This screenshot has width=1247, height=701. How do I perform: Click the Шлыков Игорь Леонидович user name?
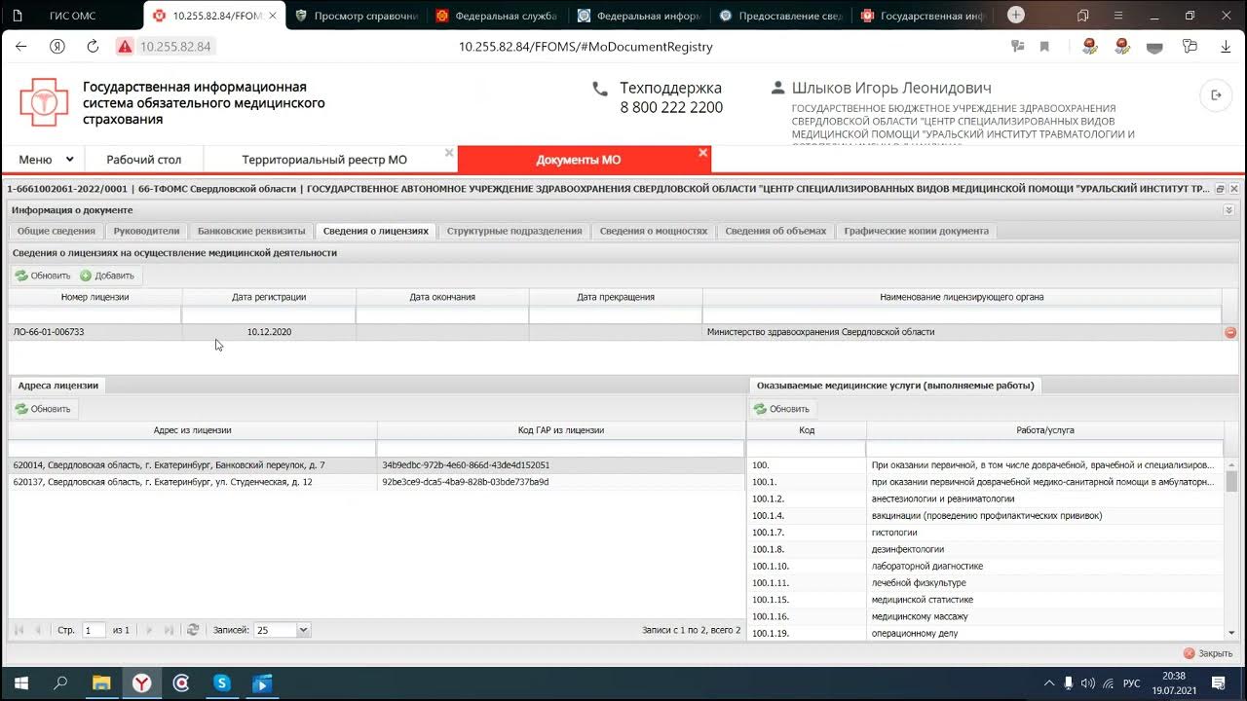point(891,88)
